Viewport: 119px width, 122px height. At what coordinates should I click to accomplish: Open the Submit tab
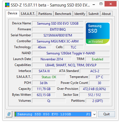pos(93,14)
